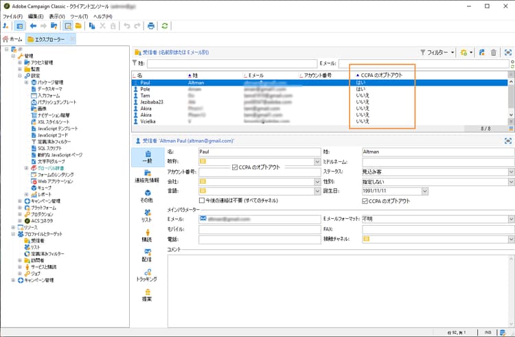Collapse the プロファイルとターゲット tree node
Screen dimensions: 515x337
pyautogui.click(x=13, y=234)
